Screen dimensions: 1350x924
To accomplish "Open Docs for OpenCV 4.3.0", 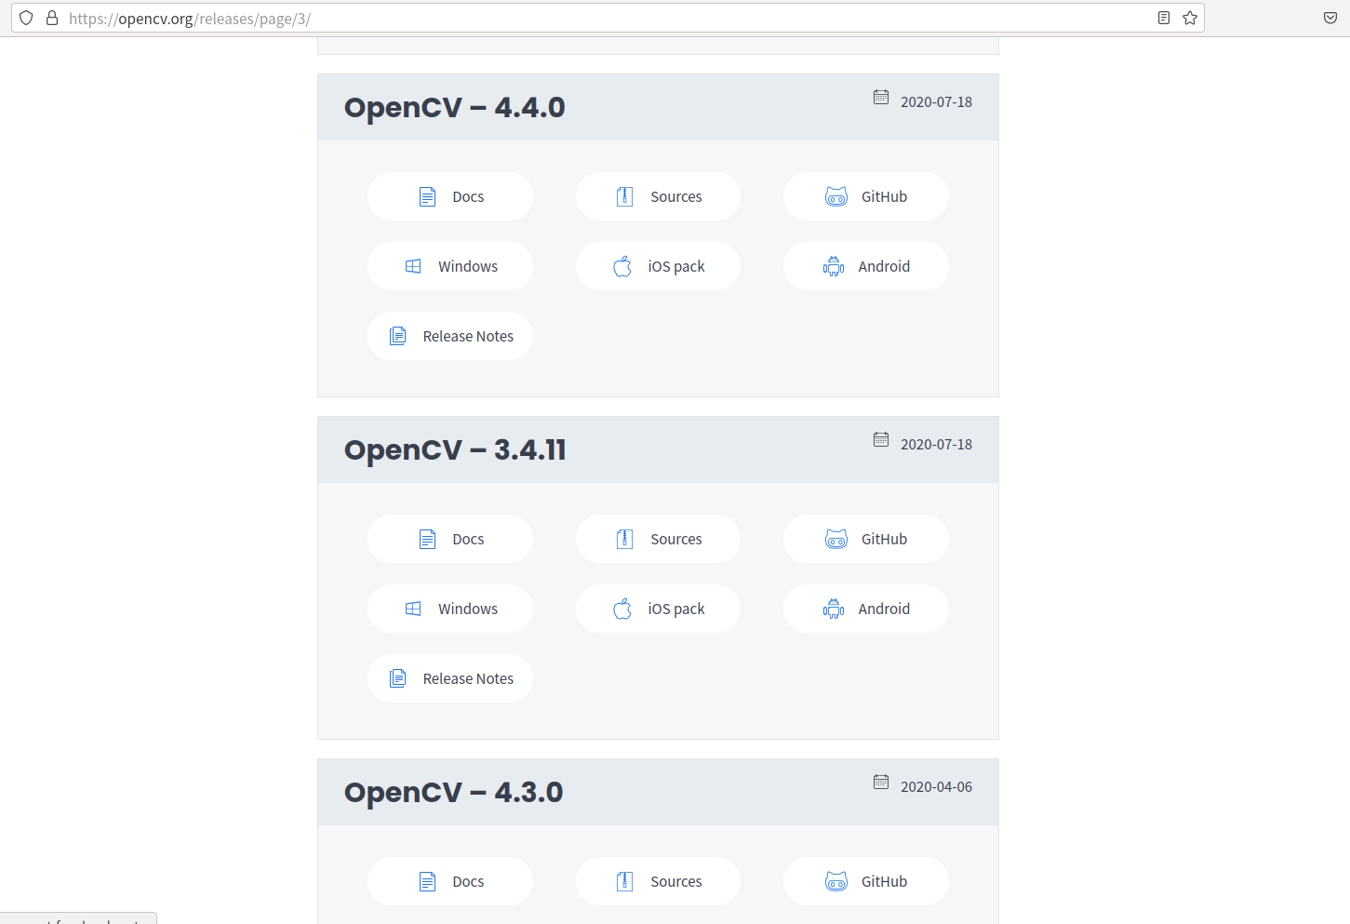I will click(x=450, y=881).
